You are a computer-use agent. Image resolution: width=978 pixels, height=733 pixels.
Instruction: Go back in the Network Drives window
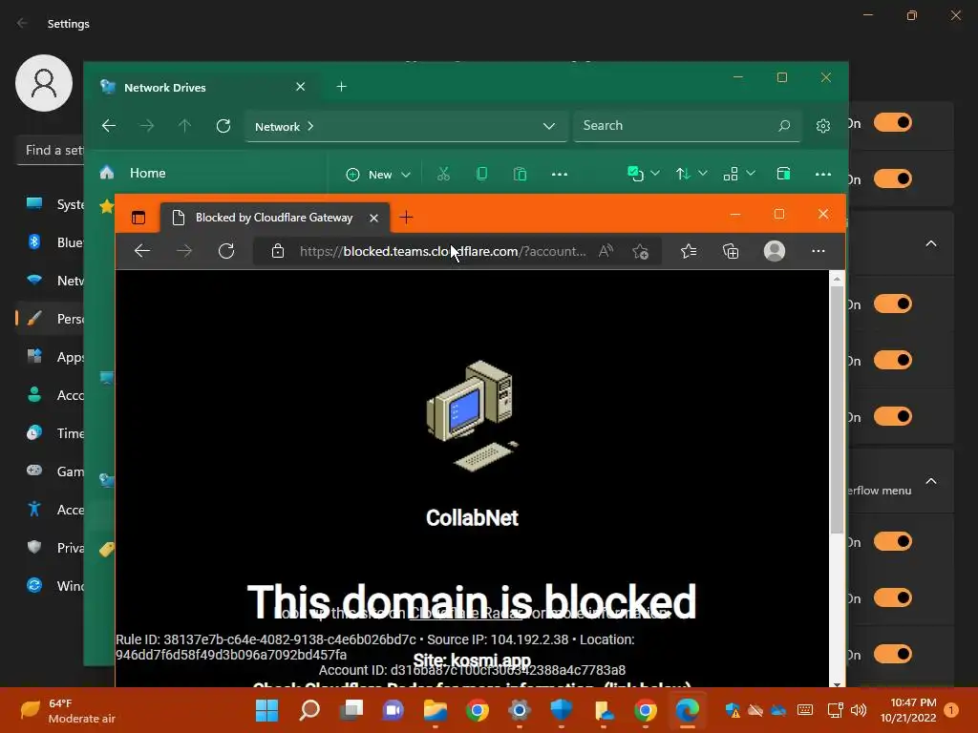109,126
